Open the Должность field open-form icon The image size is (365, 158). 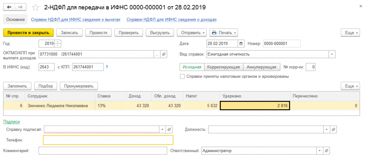pyautogui.click(x=333, y=130)
